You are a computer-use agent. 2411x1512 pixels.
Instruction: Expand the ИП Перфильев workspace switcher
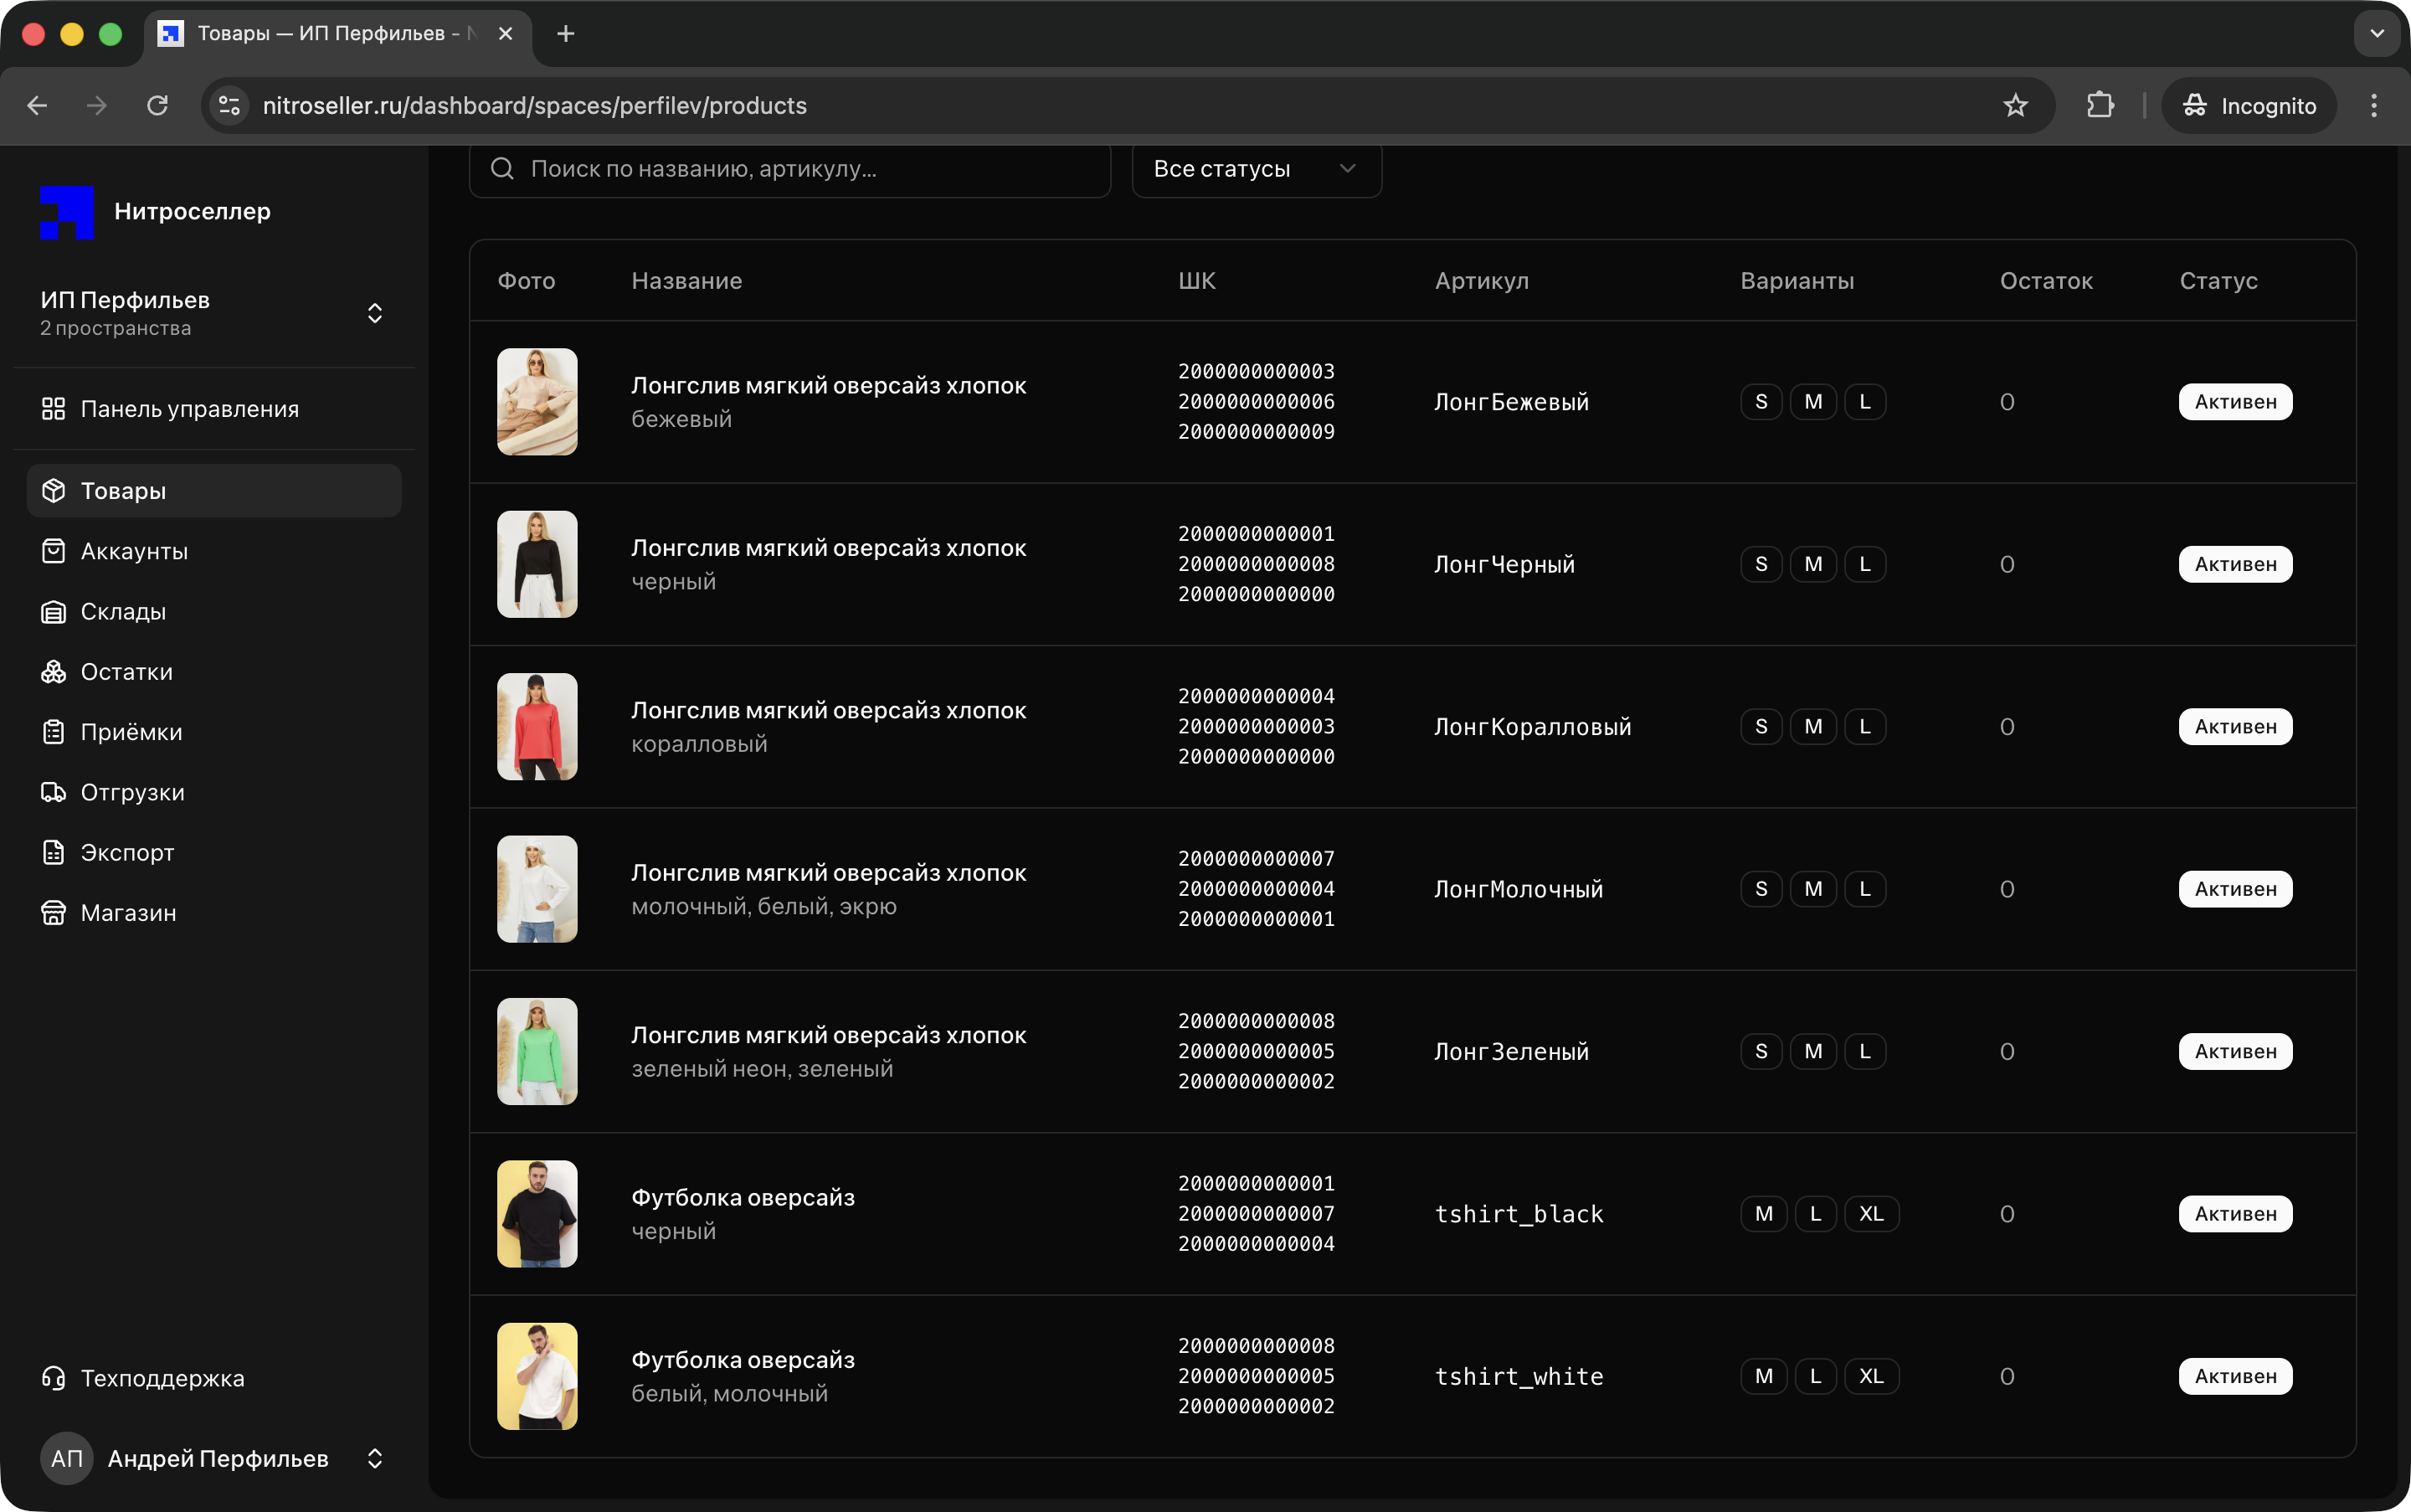tap(374, 313)
